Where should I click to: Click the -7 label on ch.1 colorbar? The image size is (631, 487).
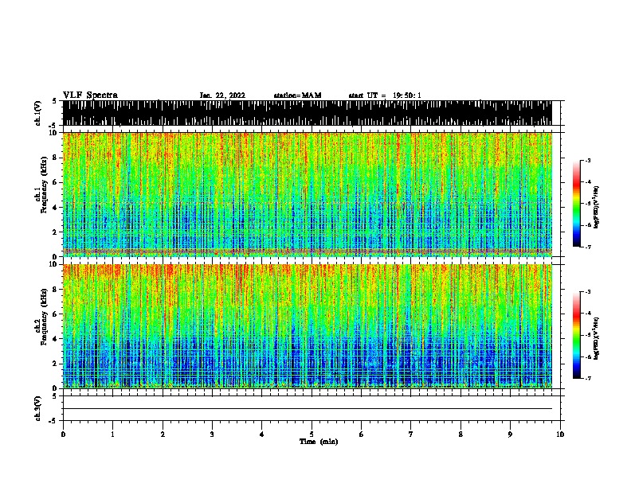pos(587,247)
